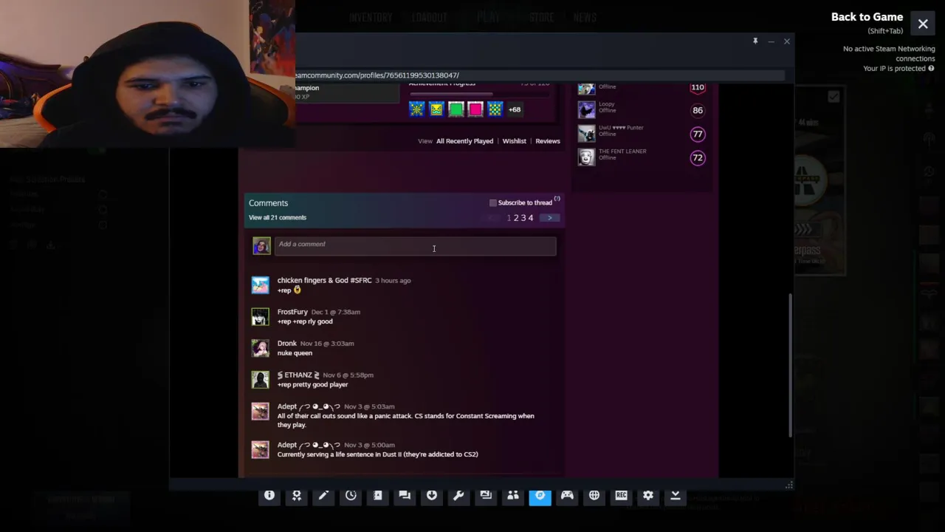Open ETHANZ commenter name
The height and width of the screenshot is (532, 945).
click(x=298, y=375)
